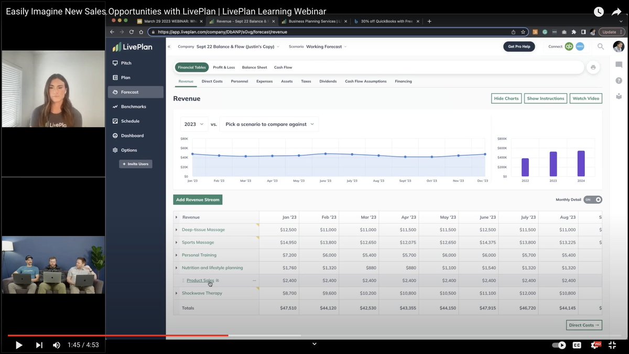Enable captions with the CC button
Screen dimensions: 629x354
tap(577, 345)
